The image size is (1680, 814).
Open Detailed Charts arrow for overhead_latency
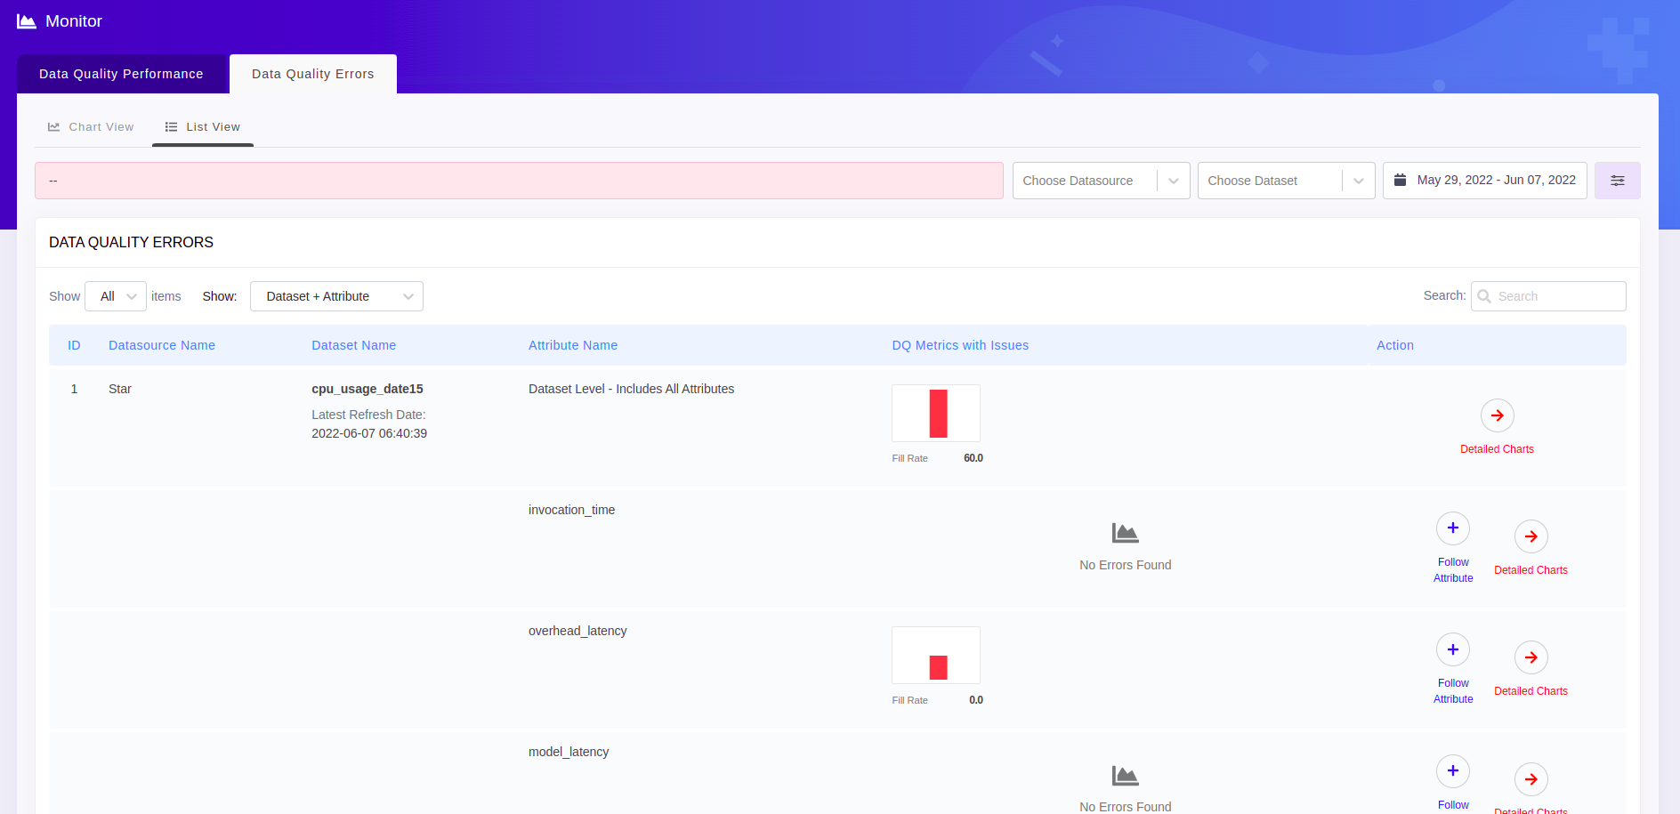(1531, 657)
